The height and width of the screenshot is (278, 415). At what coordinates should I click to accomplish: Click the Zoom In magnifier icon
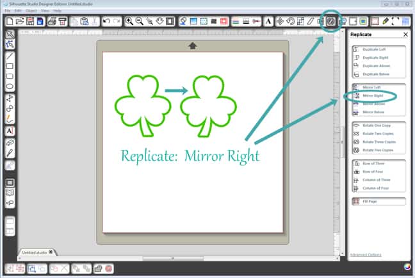pos(129,22)
